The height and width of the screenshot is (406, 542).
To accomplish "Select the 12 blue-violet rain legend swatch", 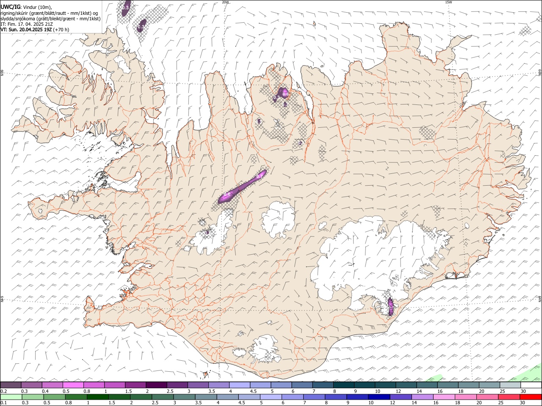I will coord(401,397).
